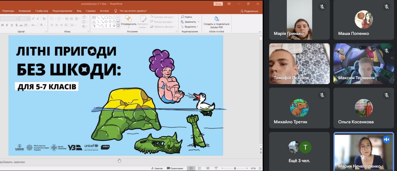Click the Find (Найти) search icon
397x171 pixels.
point(183,17)
